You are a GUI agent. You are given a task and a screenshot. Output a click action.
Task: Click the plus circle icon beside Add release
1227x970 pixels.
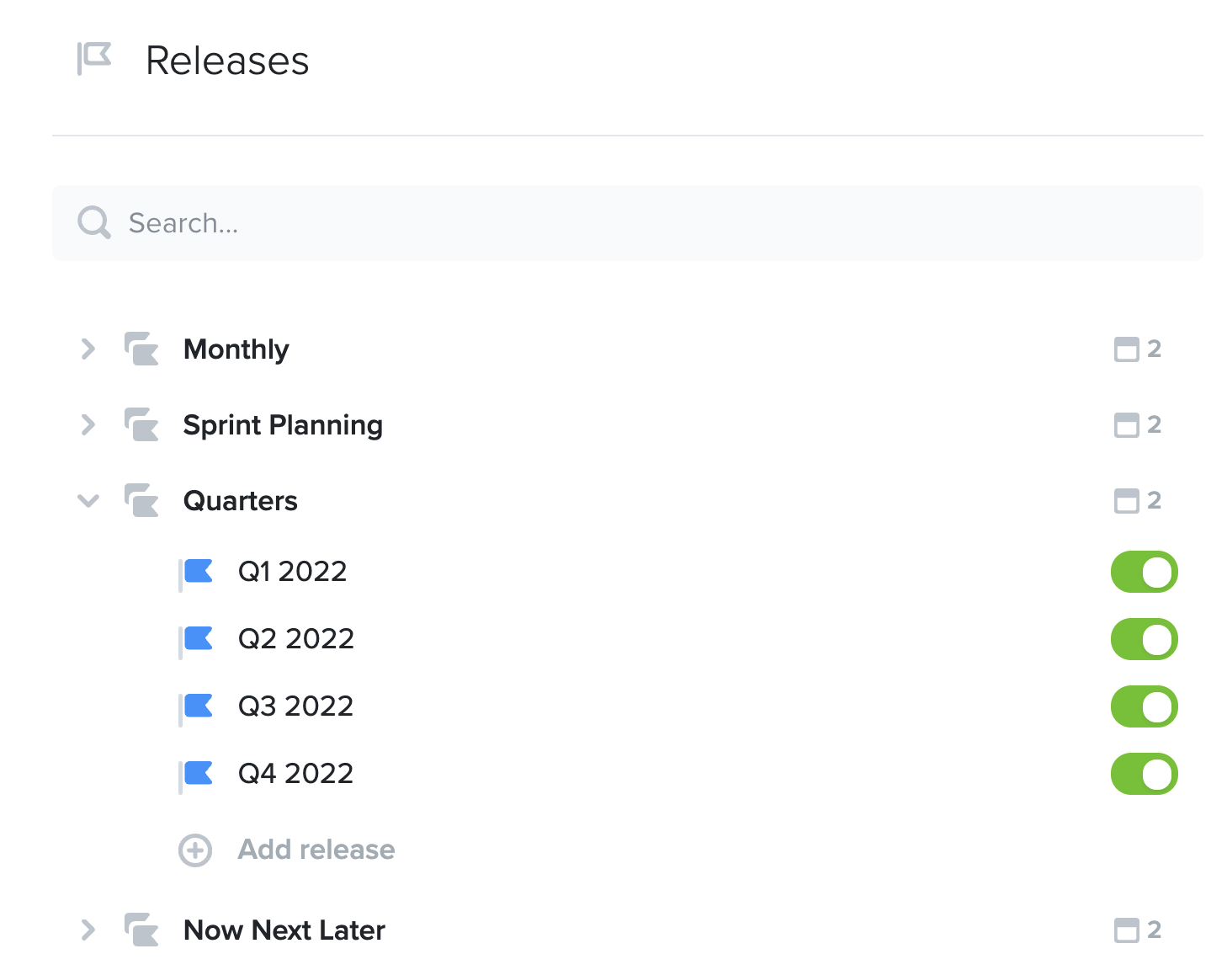coord(195,850)
